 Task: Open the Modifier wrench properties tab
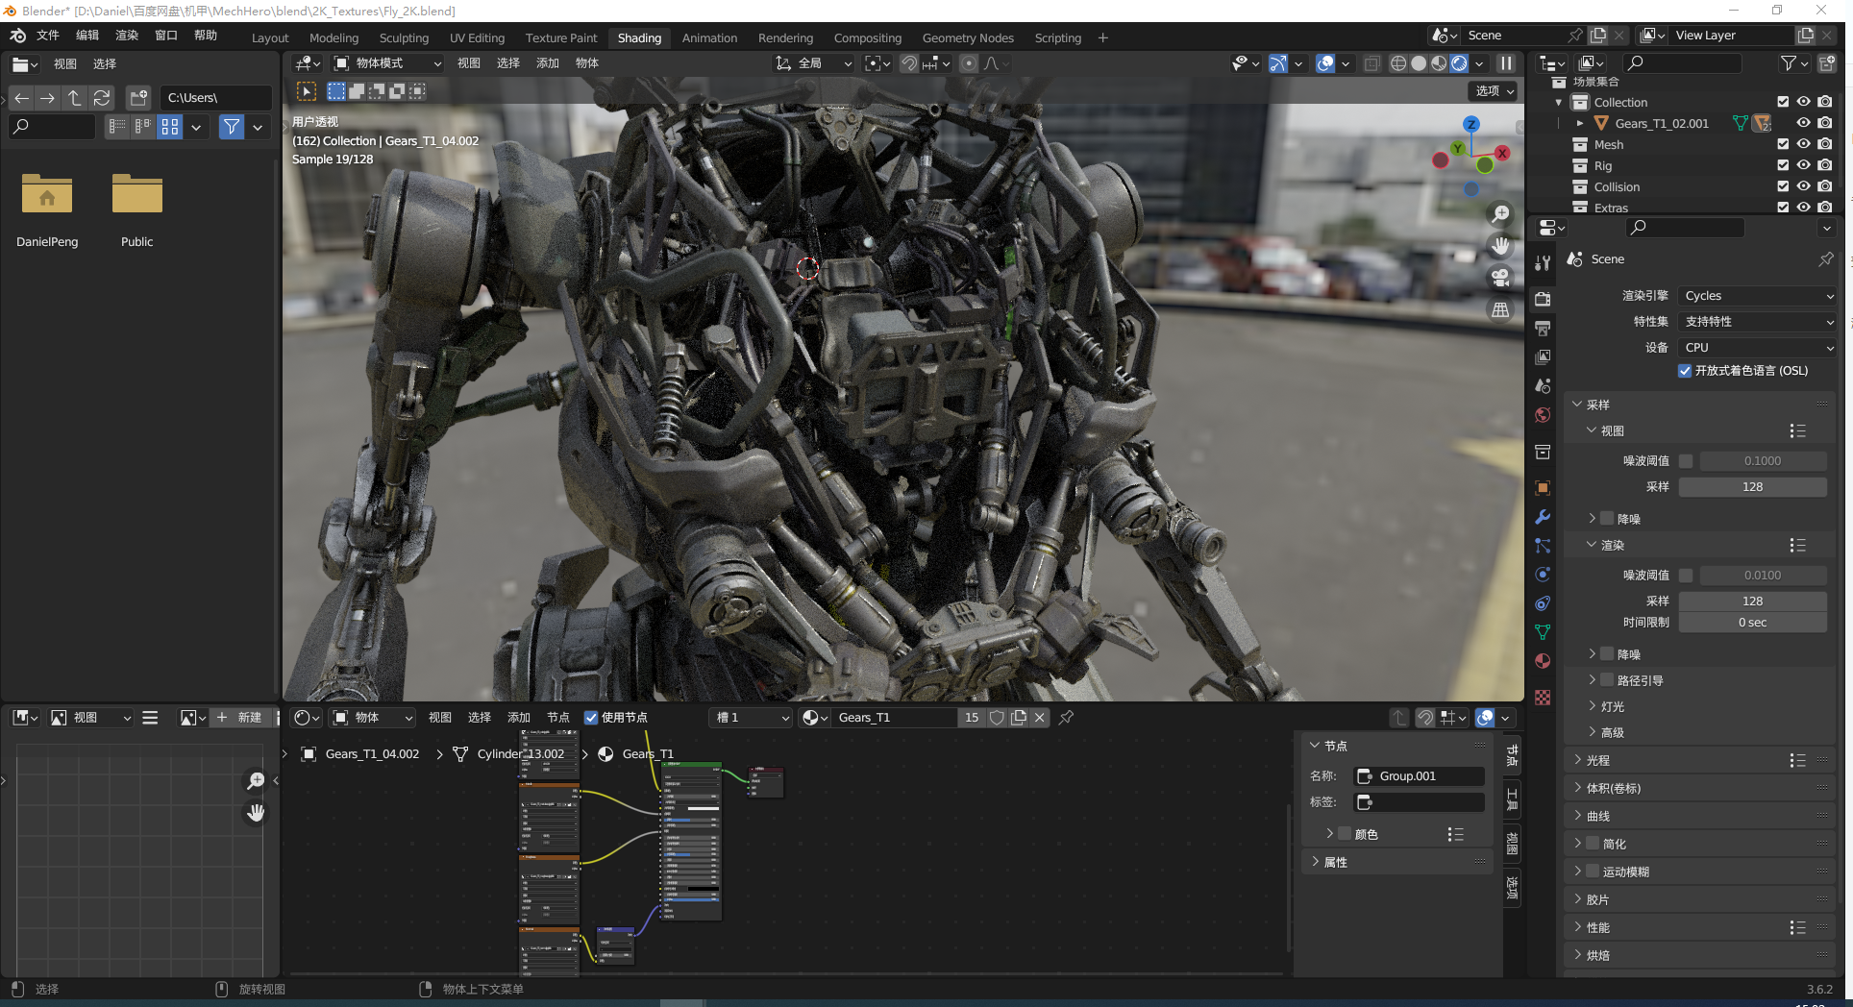pyautogui.click(x=1543, y=517)
